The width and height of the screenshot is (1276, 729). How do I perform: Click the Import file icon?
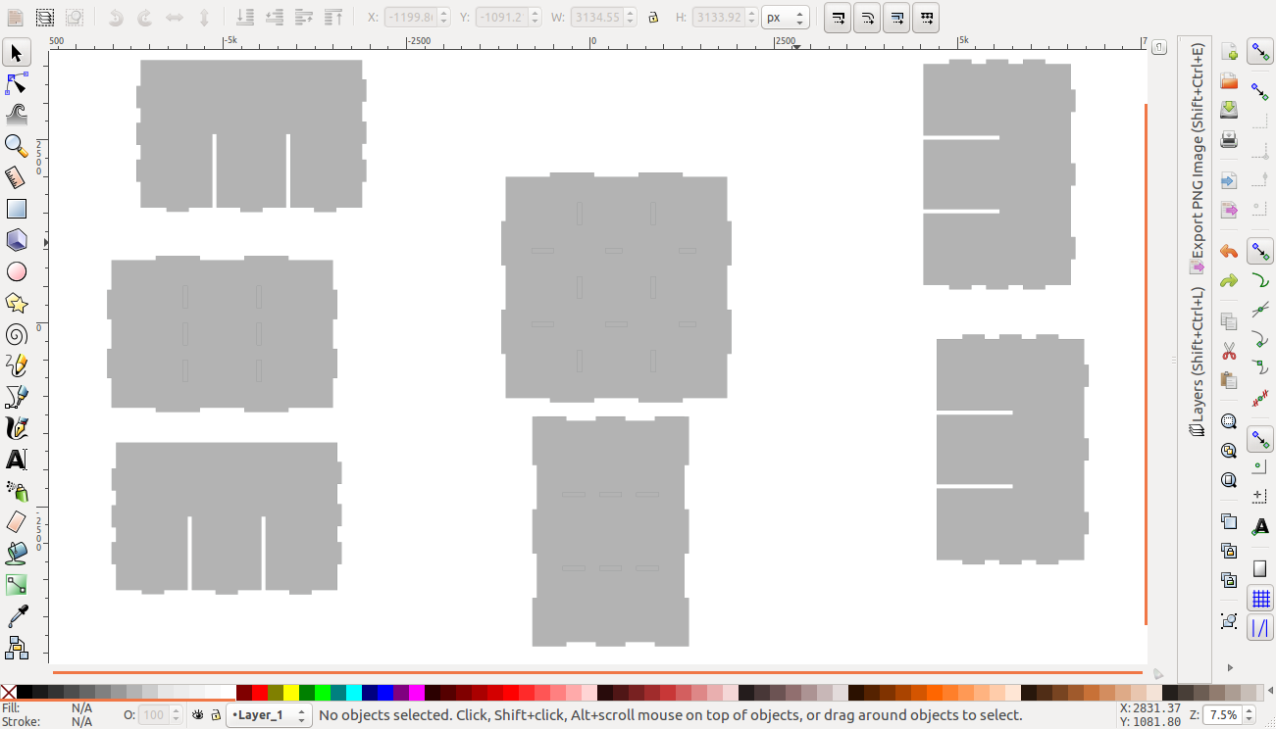[x=1229, y=181]
